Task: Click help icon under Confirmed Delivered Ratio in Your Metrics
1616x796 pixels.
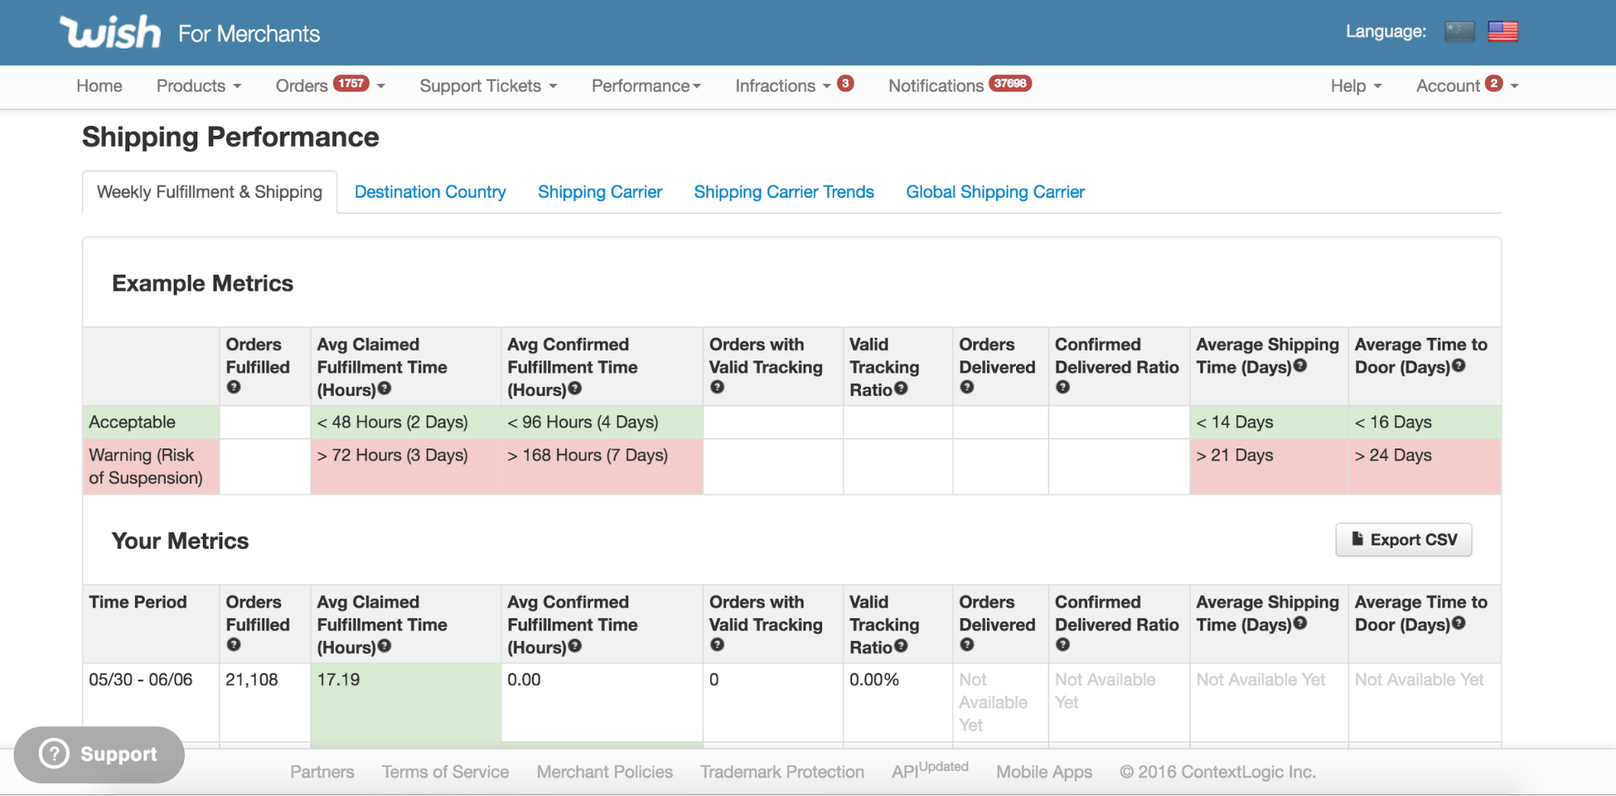Action: coord(1063,645)
